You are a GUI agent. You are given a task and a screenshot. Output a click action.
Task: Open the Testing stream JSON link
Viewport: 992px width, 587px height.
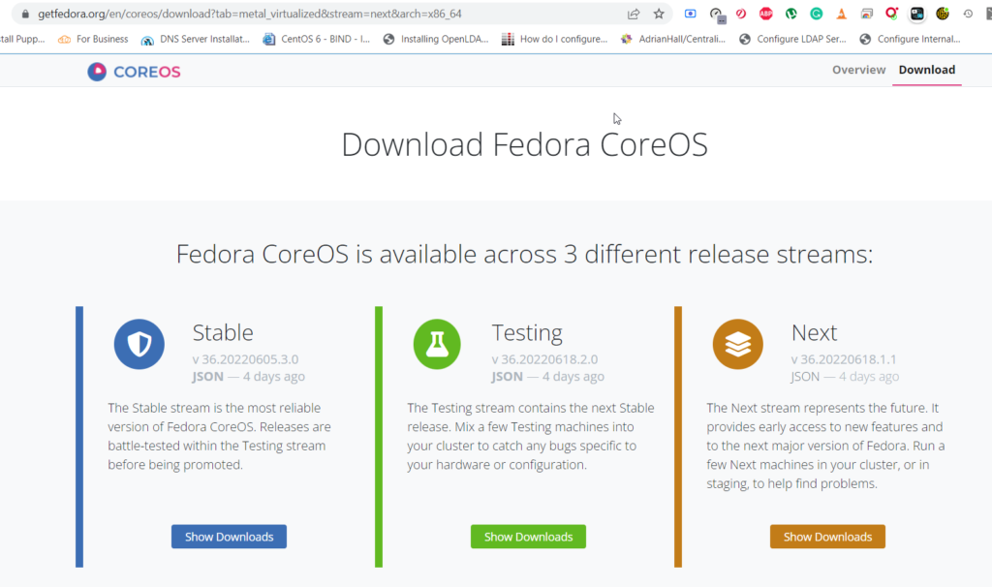pos(507,377)
